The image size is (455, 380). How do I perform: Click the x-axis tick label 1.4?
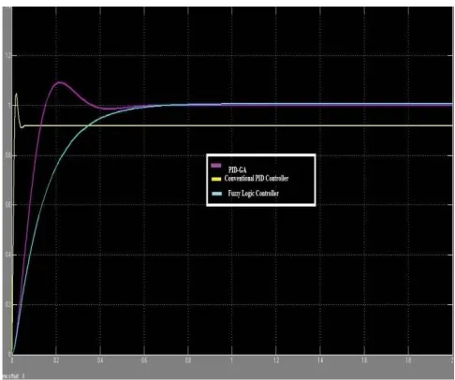point(320,360)
